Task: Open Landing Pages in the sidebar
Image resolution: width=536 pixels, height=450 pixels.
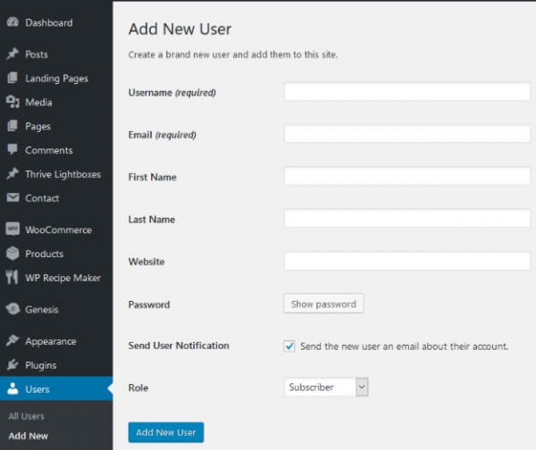Action: 56,79
